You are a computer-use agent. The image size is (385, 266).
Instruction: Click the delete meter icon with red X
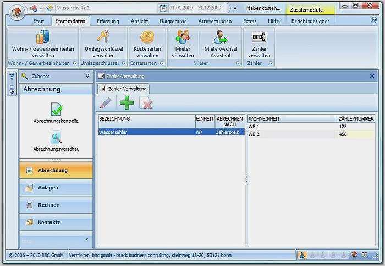(146, 102)
